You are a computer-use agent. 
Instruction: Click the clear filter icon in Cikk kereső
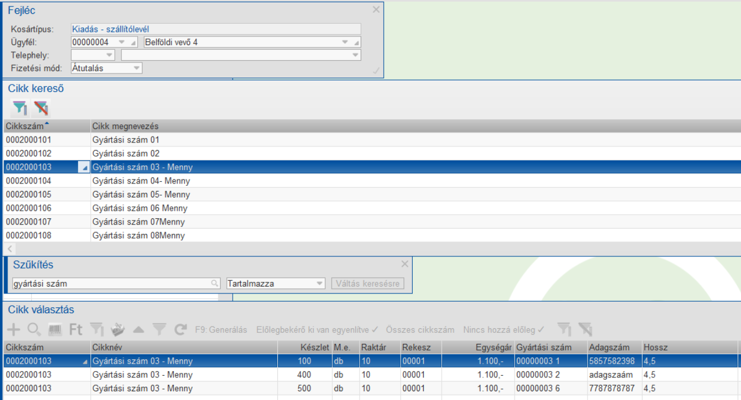[41, 108]
